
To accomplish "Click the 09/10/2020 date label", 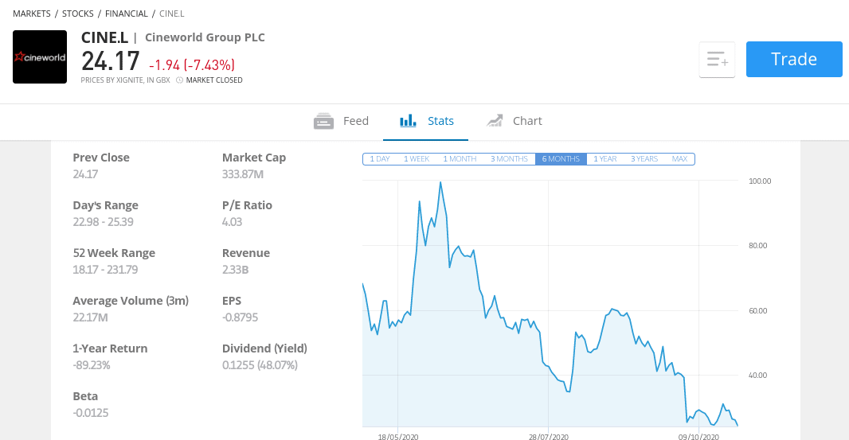I will (x=698, y=437).
